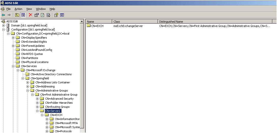
Task: Select the CN=Springfield tree item
Action: [x=40, y=78]
